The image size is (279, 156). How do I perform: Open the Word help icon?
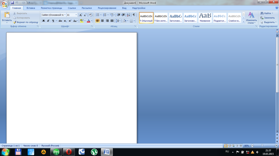277,8
